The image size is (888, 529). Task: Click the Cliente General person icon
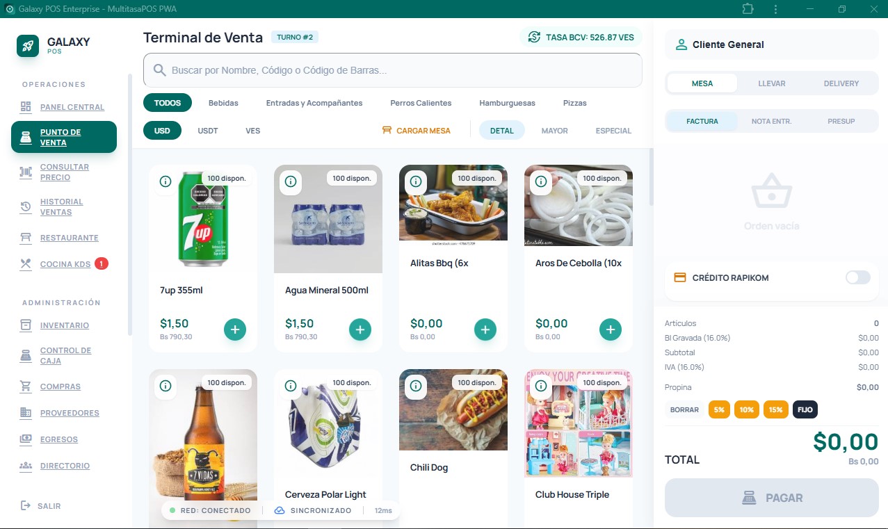pyautogui.click(x=681, y=44)
